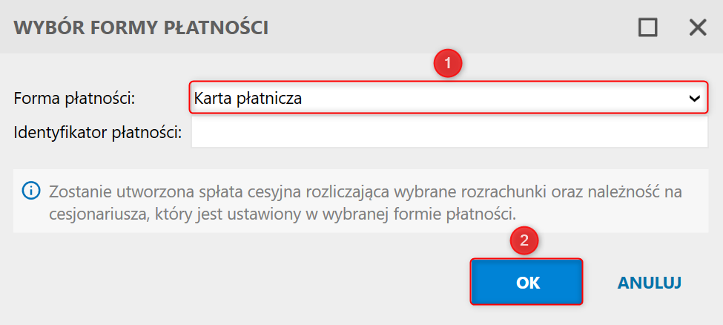This screenshot has width=723, height=325.
Task: Click the blue info icon
Action: (31, 191)
